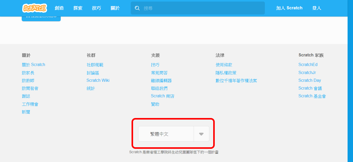Image resolution: width=353 pixels, height=162 pixels.
Task: Open the 常見問答 link
Action: coord(159,73)
